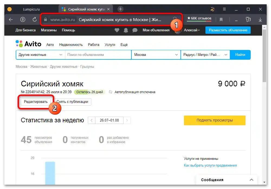Open Магазины link

coord(49,30)
